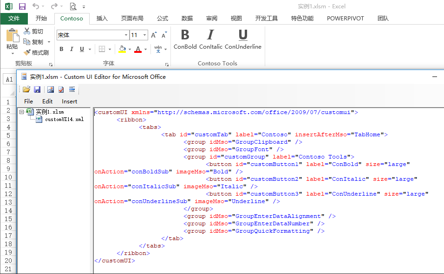Screen dimensions: 444x274
Task: Open 剪贴板 group dialog launcher
Action: click(51, 65)
